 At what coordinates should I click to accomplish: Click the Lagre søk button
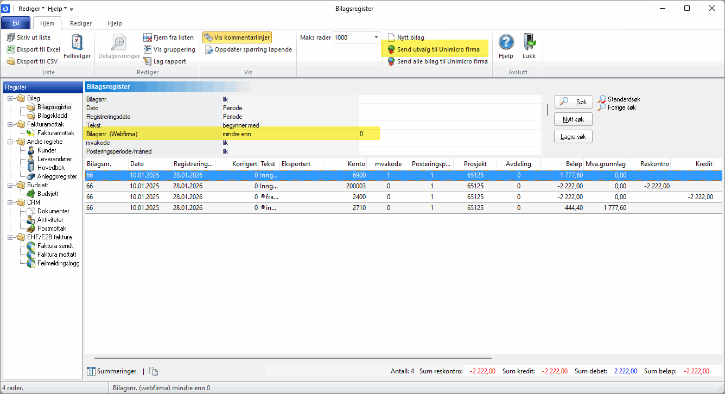pos(573,137)
